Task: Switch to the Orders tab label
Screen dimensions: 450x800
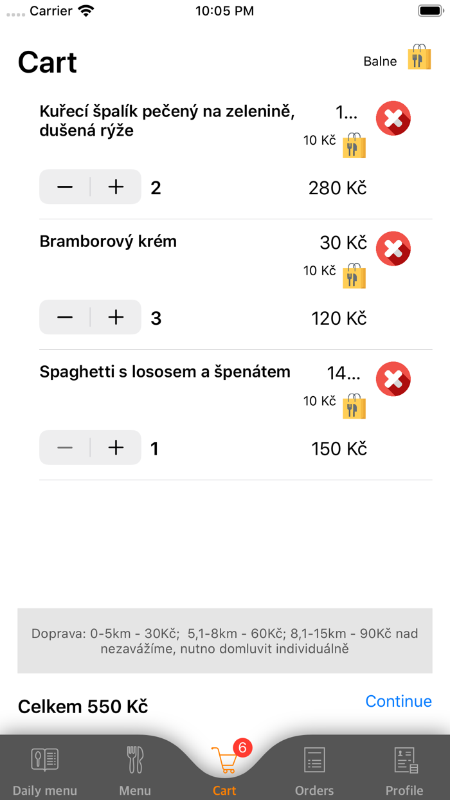Action: tap(314, 790)
